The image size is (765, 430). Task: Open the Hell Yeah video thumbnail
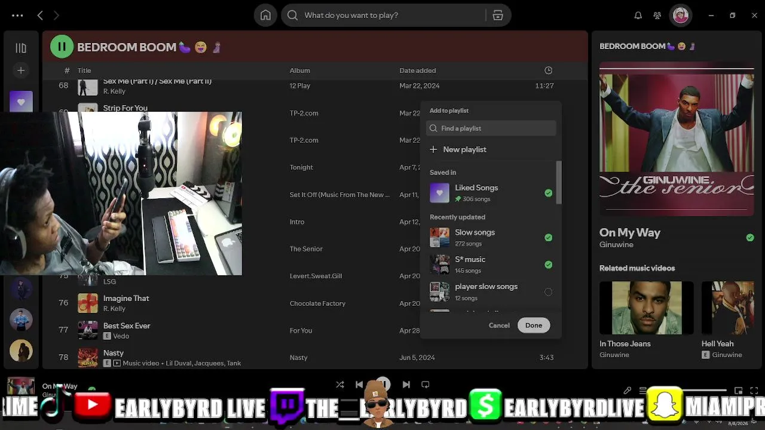click(x=728, y=308)
